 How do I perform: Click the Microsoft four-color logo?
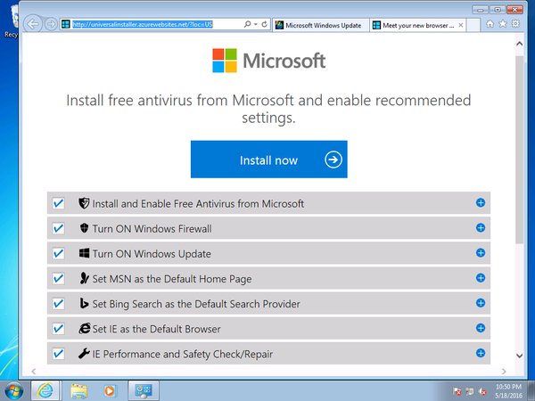pyautogui.click(x=225, y=61)
